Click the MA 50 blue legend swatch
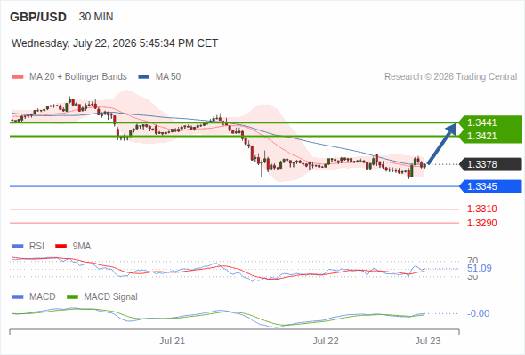 [144, 77]
